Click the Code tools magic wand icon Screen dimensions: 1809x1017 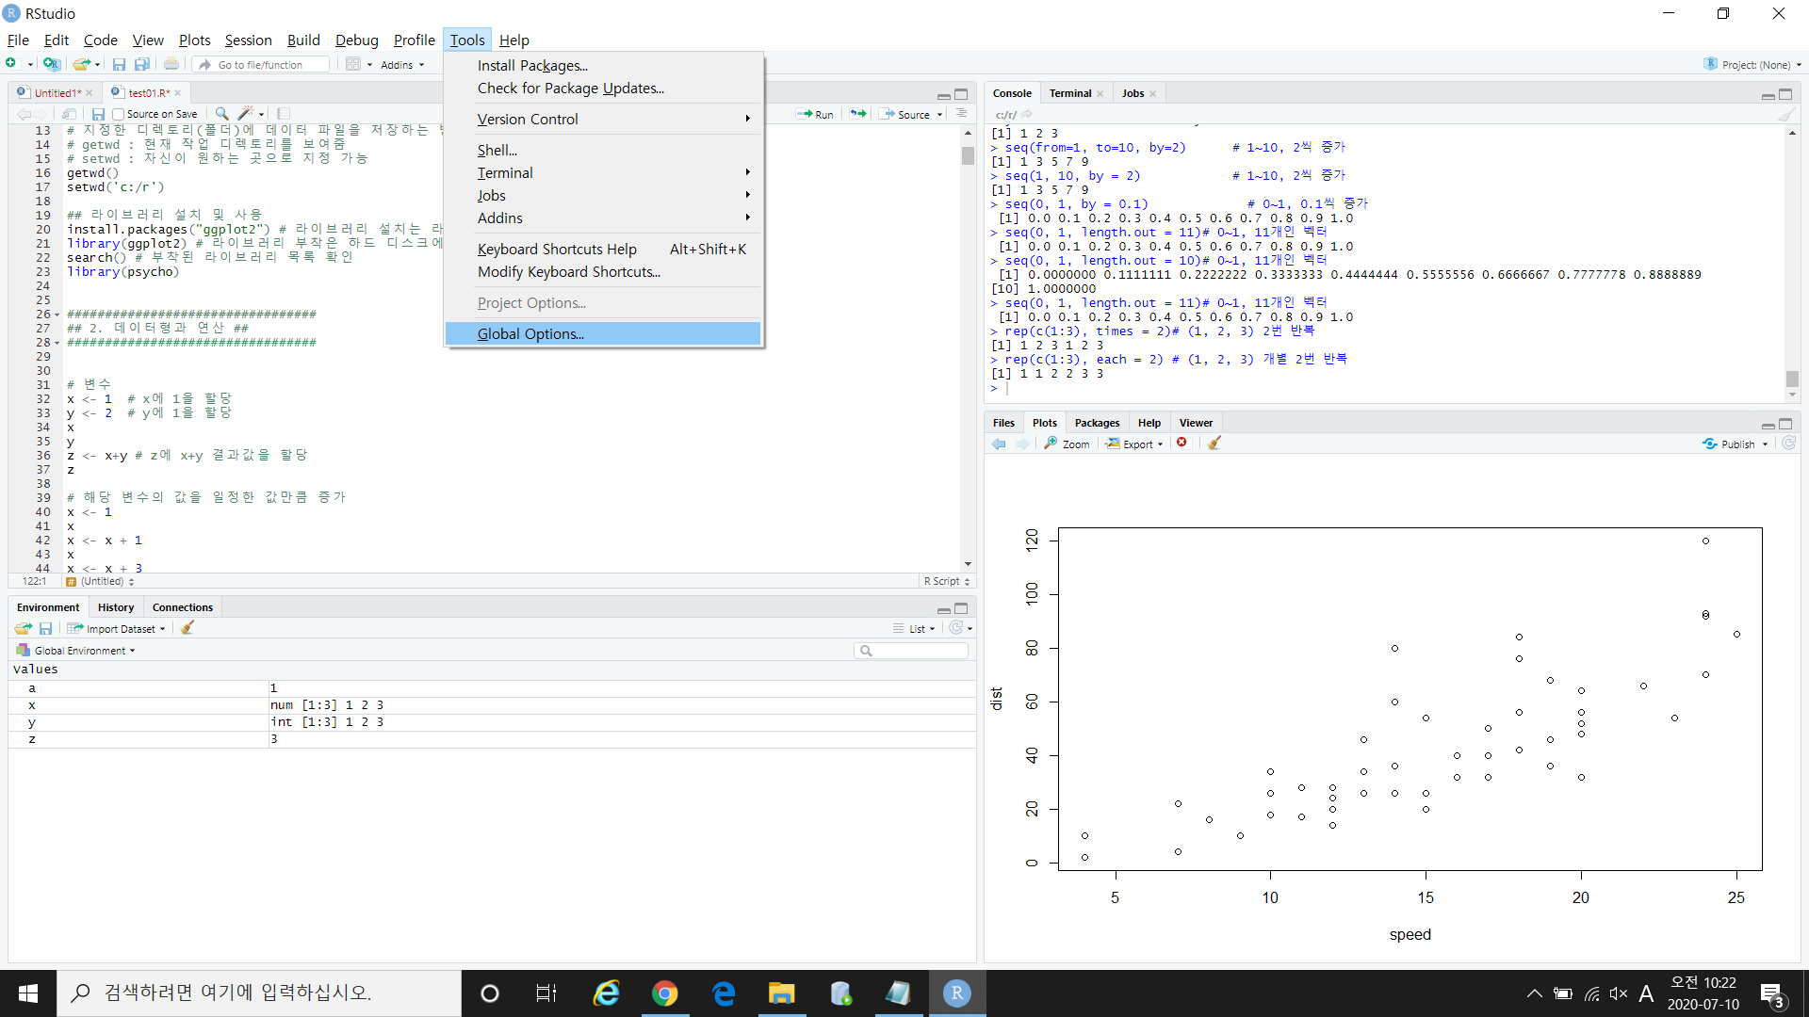pyautogui.click(x=245, y=114)
